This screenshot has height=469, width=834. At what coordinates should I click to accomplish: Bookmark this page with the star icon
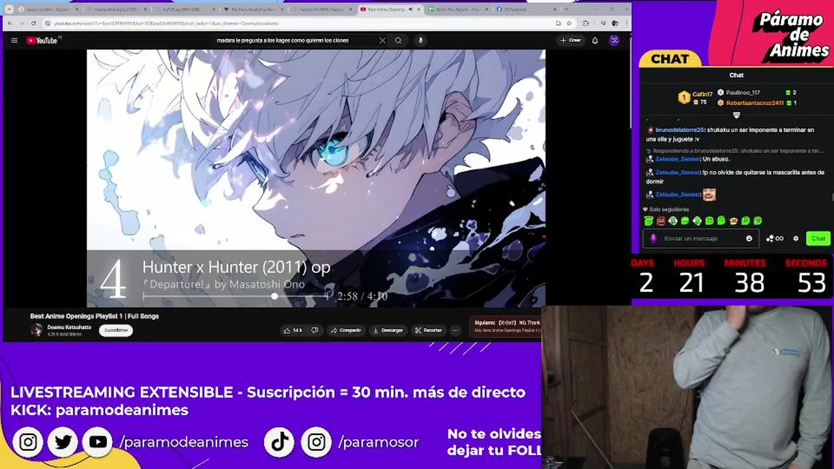[569, 23]
